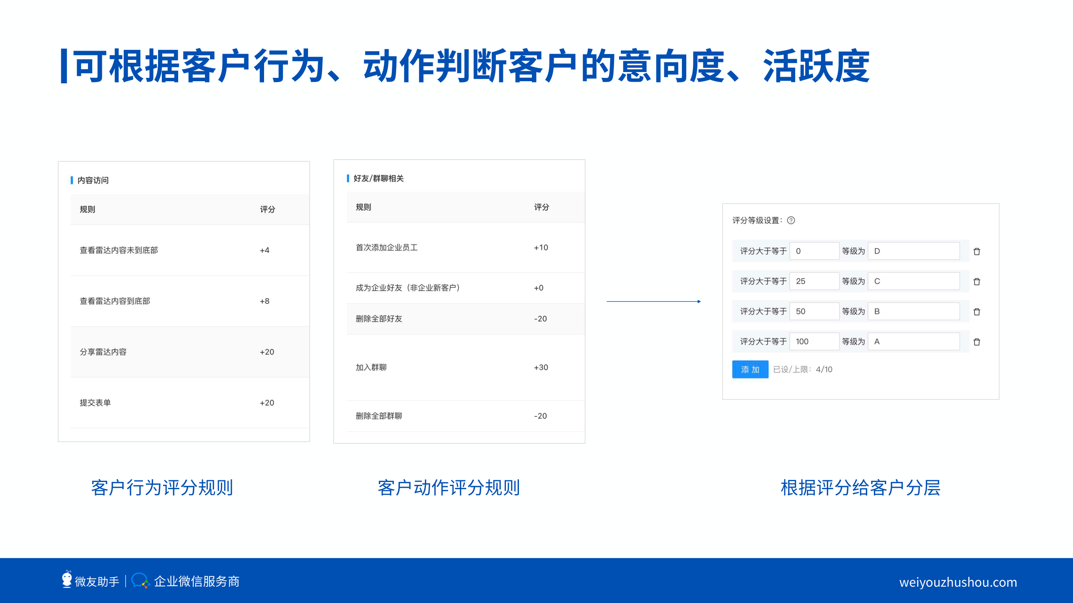Click 企业微信服务商 footer text
This screenshot has height=603, width=1073.
coord(197,582)
